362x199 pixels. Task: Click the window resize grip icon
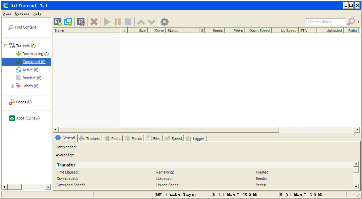tap(358, 195)
